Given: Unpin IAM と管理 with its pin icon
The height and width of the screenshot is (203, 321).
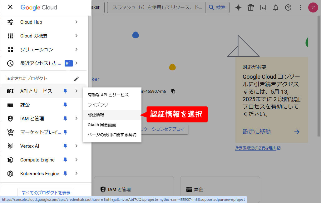Looking at the screenshot, I should pyautogui.click(x=65, y=119).
